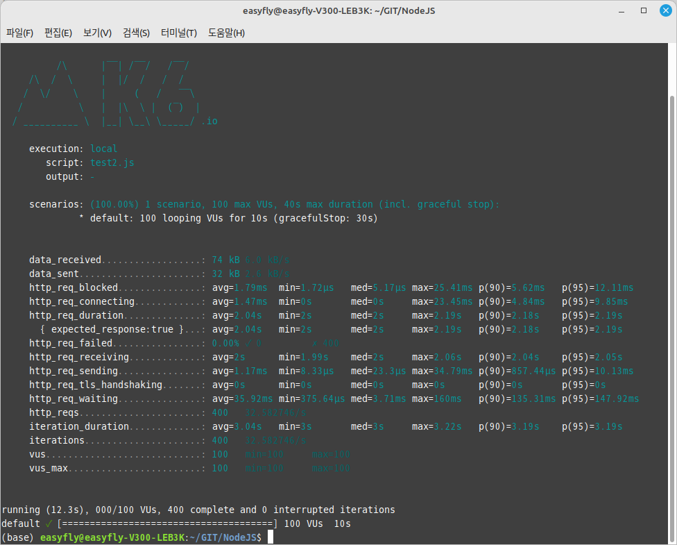Click the data_received value 74 kB

point(226,260)
